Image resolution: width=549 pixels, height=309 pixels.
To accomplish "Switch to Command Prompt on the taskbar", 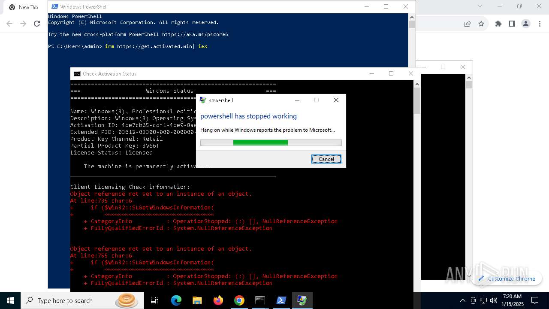I will click(x=260, y=300).
